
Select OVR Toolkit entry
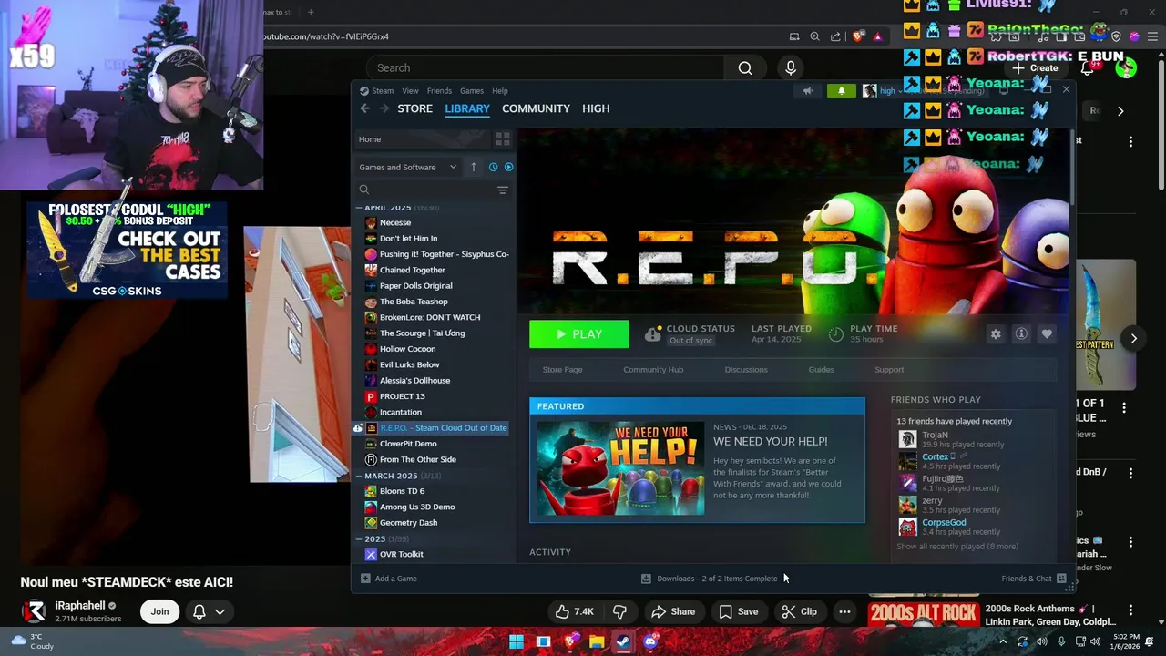coord(401,554)
